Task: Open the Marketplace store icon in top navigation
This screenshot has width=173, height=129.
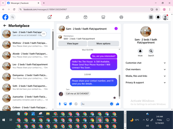Action: point(103,17)
